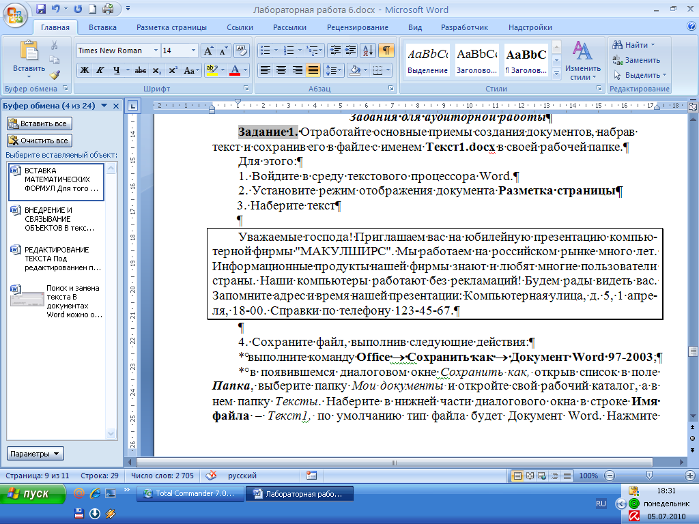This screenshot has height=524, width=699.
Task: Click the Paste (Вставить) icon
Action: click(x=29, y=50)
